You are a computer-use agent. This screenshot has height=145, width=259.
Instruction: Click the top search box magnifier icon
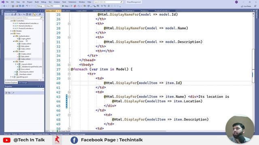point(121,2)
